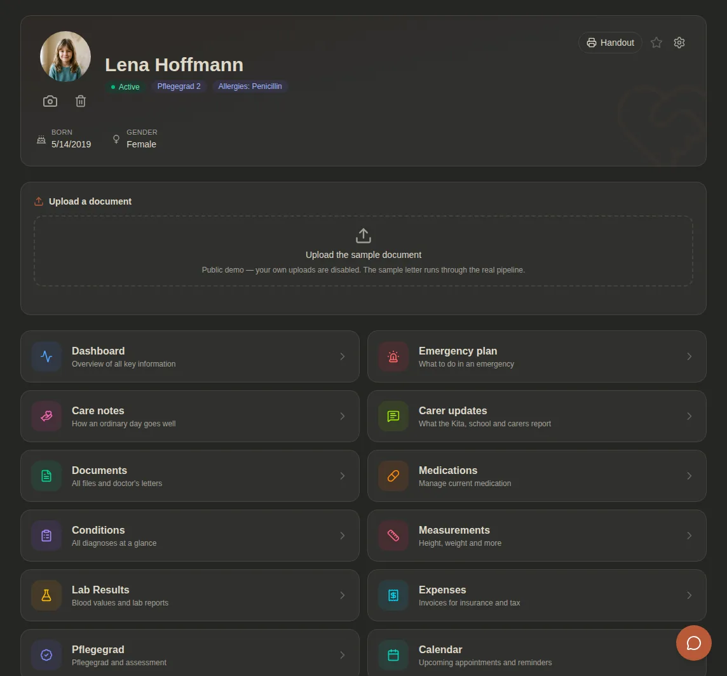Upload the sample document

tap(363, 251)
